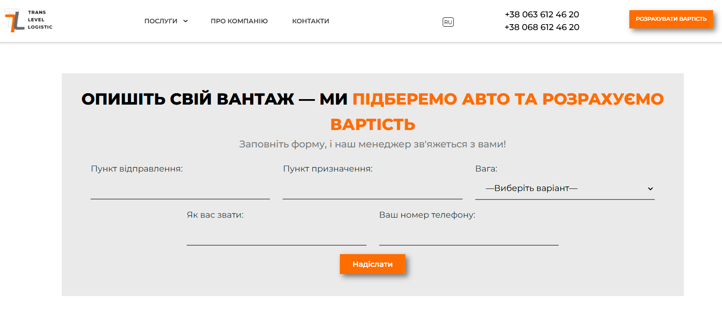Focus the Пункт відправлення input field
722x313 pixels.
(180, 189)
